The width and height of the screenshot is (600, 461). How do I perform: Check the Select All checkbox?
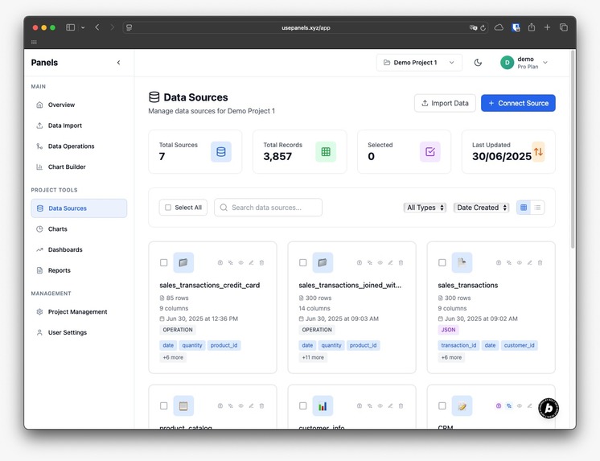click(x=168, y=208)
